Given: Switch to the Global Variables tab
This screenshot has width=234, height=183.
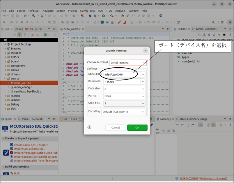Looking at the screenshot, I should [x=206, y=29].
